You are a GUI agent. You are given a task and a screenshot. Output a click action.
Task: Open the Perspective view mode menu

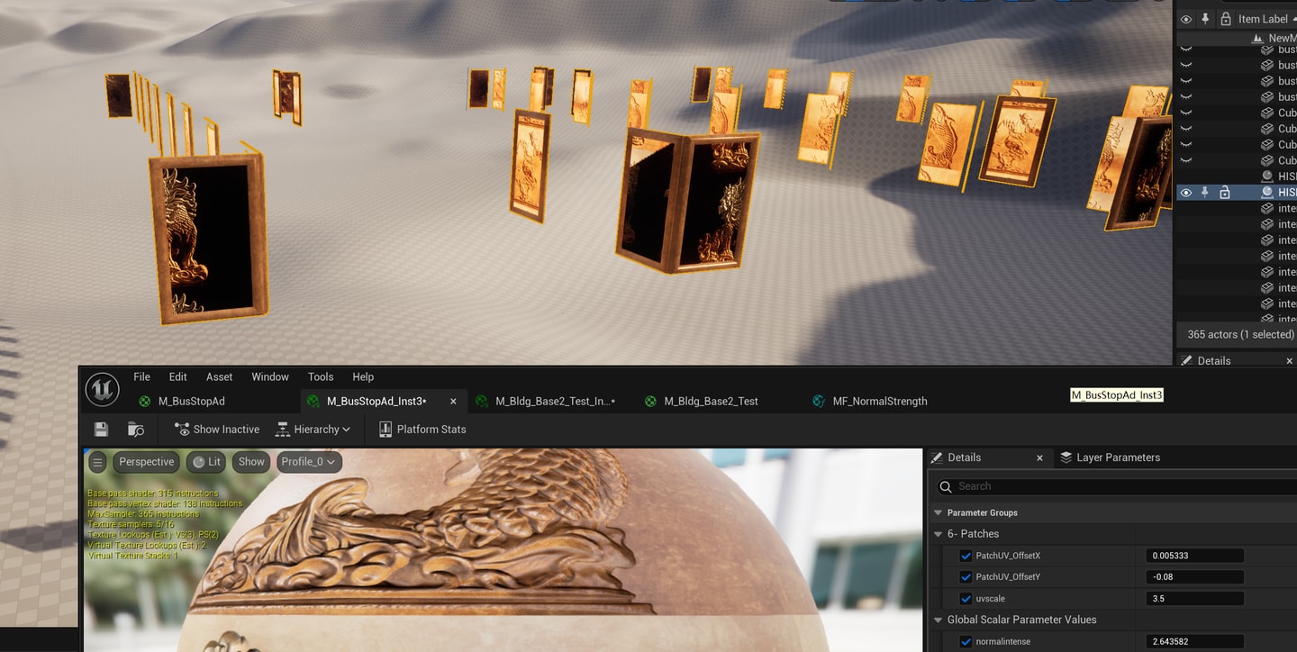[x=146, y=462]
